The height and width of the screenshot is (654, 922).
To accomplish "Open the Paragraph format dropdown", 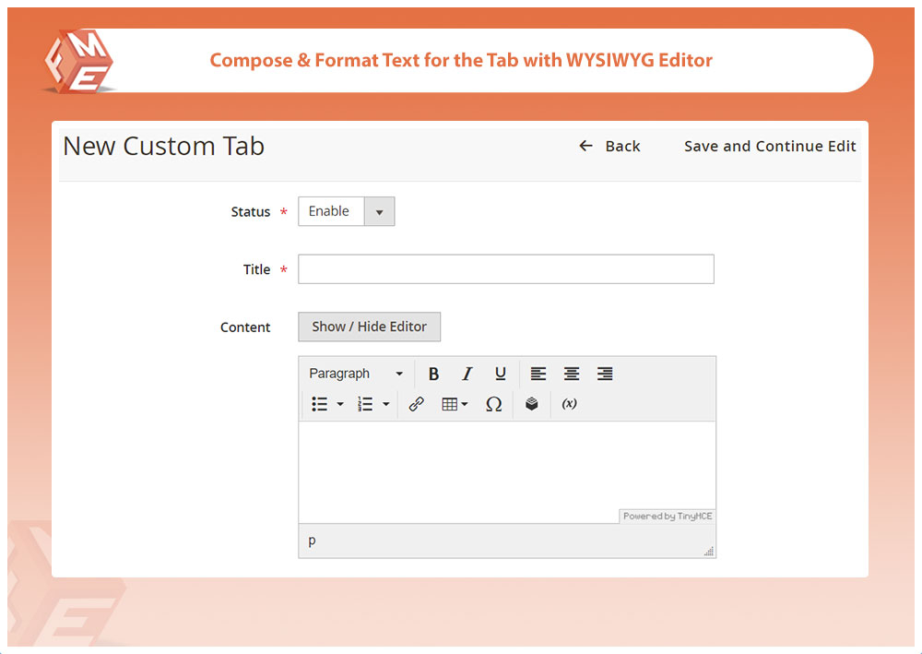I will 356,374.
